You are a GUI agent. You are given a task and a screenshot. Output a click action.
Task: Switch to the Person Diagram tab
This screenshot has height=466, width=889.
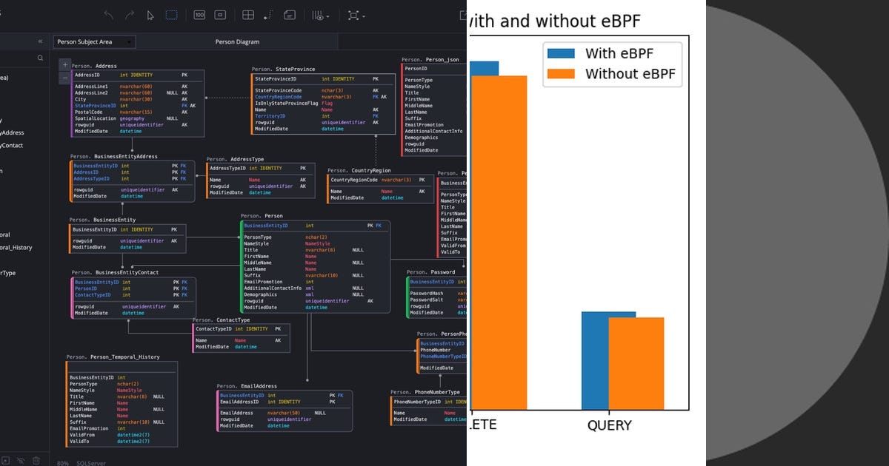pos(237,41)
